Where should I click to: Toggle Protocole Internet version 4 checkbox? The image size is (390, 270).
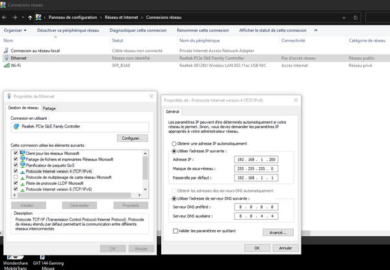(x=16, y=171)
